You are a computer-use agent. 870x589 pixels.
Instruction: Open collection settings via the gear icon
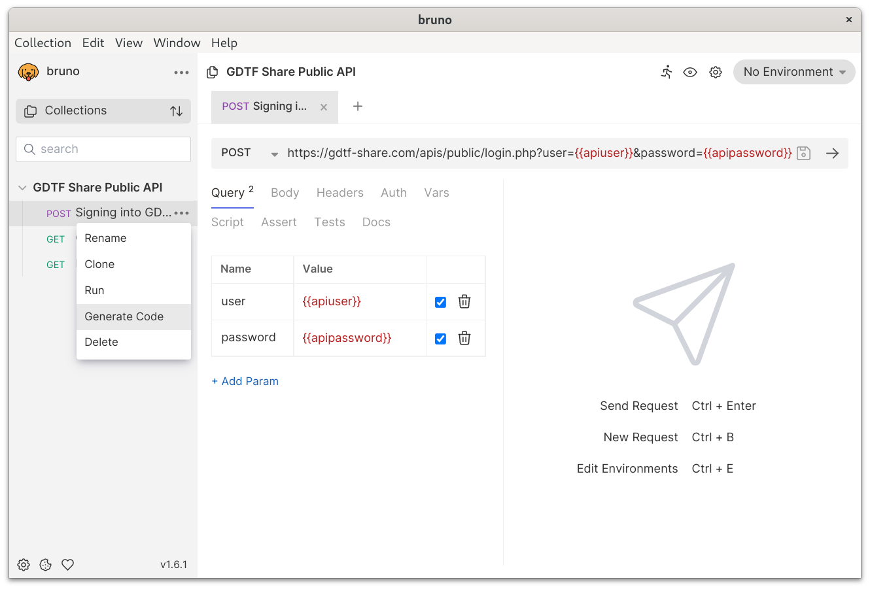[x=716, y=73]
